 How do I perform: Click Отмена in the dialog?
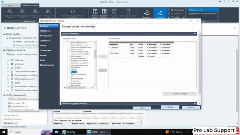[x=170, y=107]
